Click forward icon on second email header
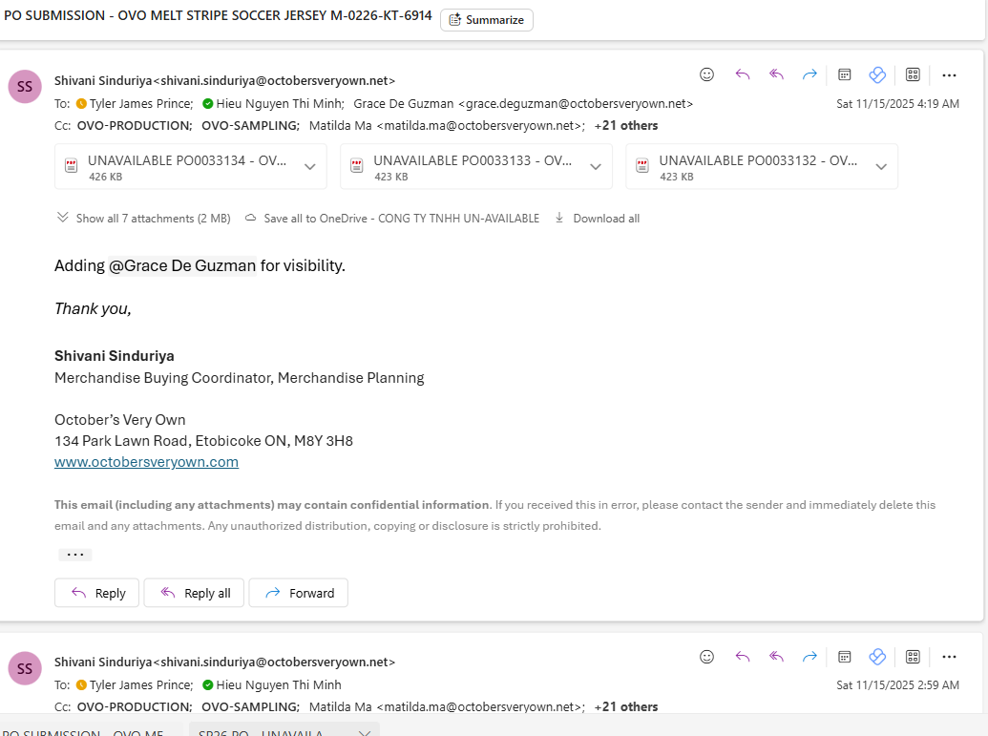 (809, 657)
